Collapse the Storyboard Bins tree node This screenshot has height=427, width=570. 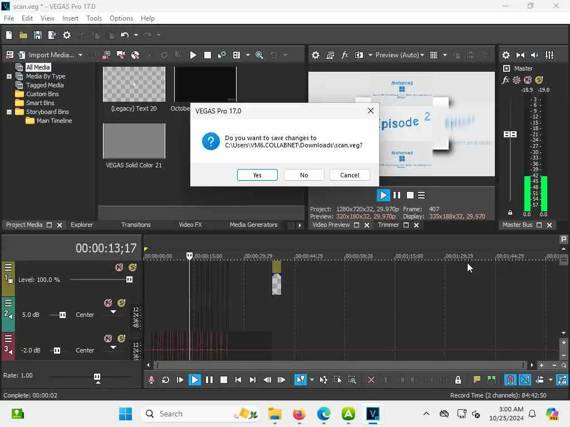click(9, 112)
